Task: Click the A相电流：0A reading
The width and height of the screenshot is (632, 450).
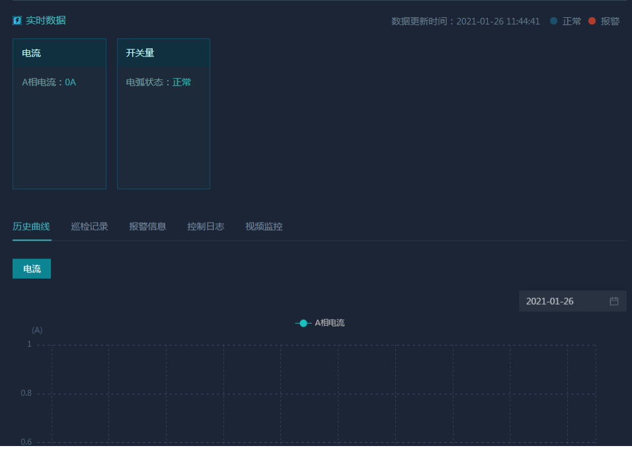Action: click(x=49, y=82)
